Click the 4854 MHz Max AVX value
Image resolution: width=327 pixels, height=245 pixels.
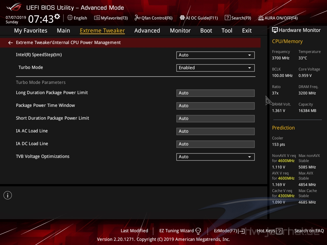(307, 185)
